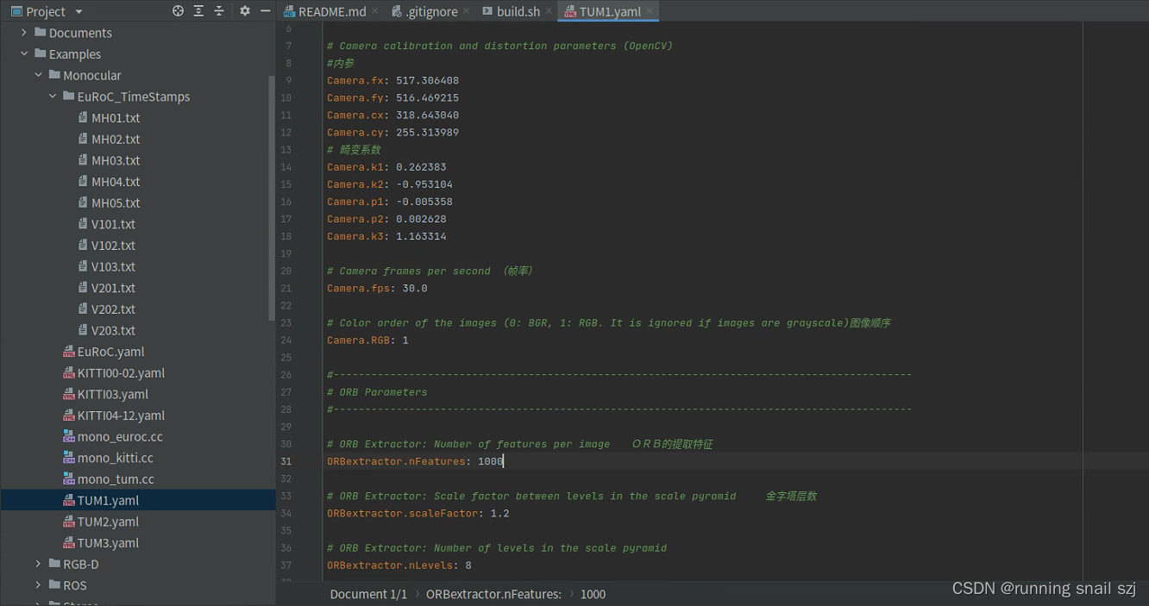Viewport: 1149px width, 606px height.
Task: Click the KITTI04-12.yaml file icon
Action: (69, 415)
